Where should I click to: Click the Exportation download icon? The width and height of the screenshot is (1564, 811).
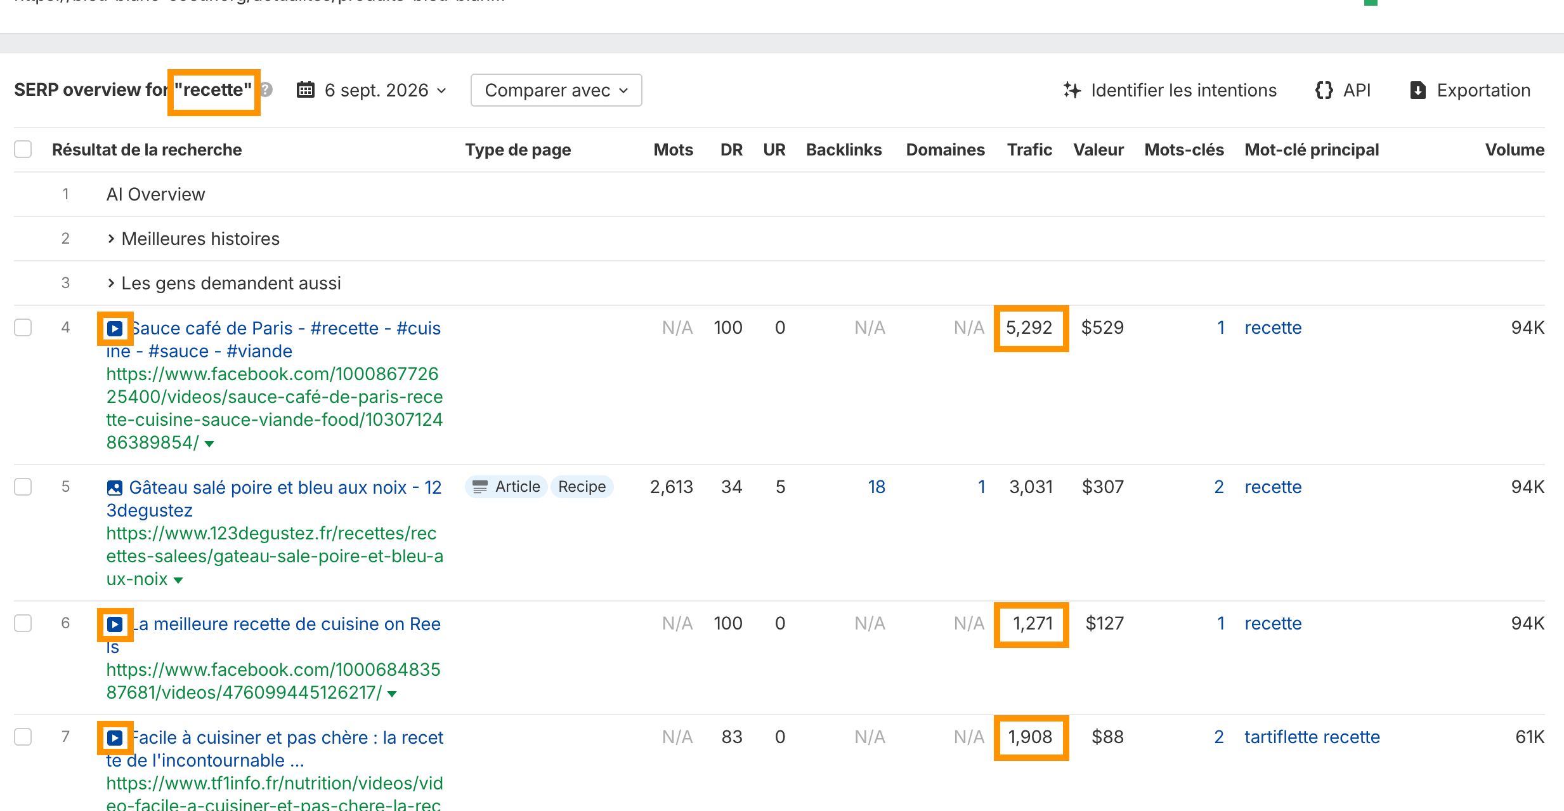pyautogui.click(x=1418, y=90)
